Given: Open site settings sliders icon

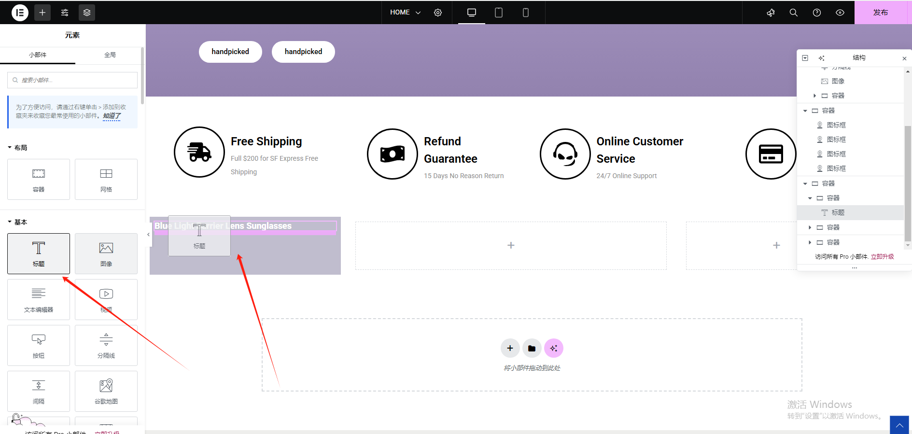Looking at the screenshot, I should [65, 13].
